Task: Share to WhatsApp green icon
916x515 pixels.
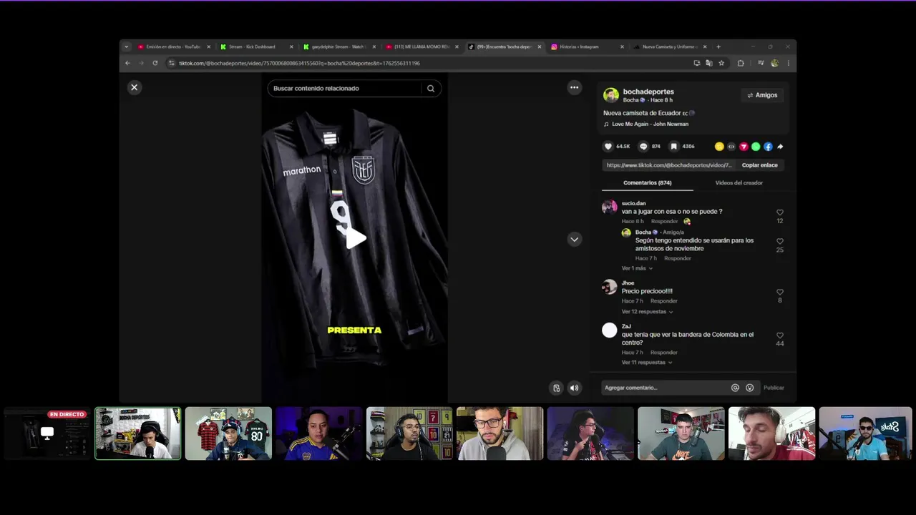Action: pos(756,147)
